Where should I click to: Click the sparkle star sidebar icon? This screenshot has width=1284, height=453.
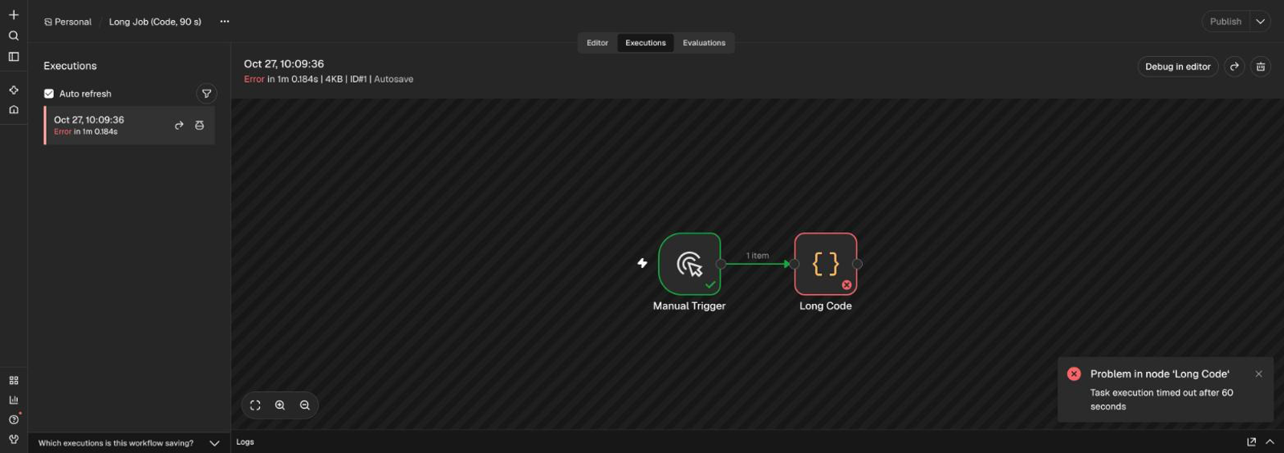(x=14, y=90)
